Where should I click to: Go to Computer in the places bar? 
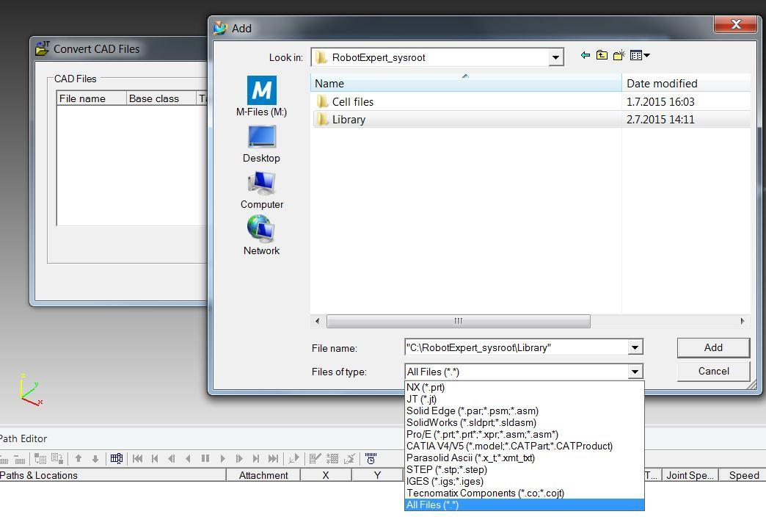(261, 190)
